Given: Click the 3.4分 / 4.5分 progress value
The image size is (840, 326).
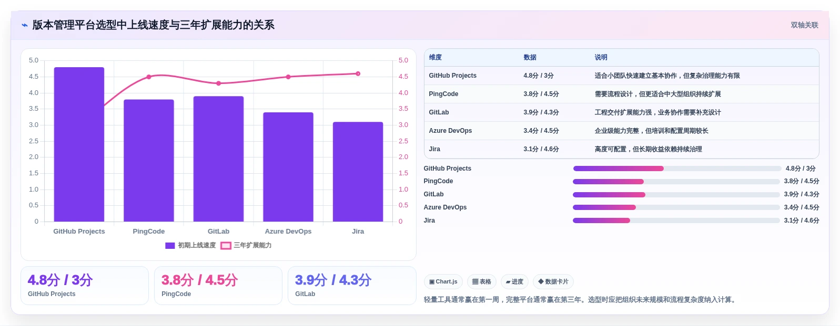Looking at the screenshot, I should [x=802, y=207].
